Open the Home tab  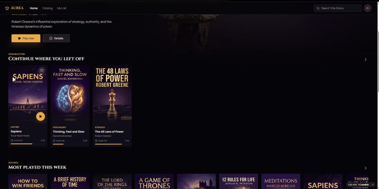coord(34,8)
